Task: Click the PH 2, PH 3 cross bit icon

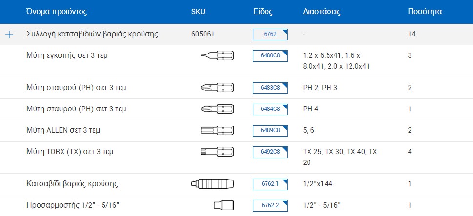Action: (217, 88)
